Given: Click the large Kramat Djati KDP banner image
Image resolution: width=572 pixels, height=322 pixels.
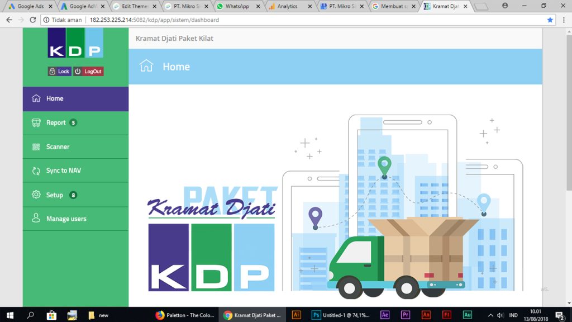Looking at the screenshot, I should pyautogui.click(x=211, y=239).
